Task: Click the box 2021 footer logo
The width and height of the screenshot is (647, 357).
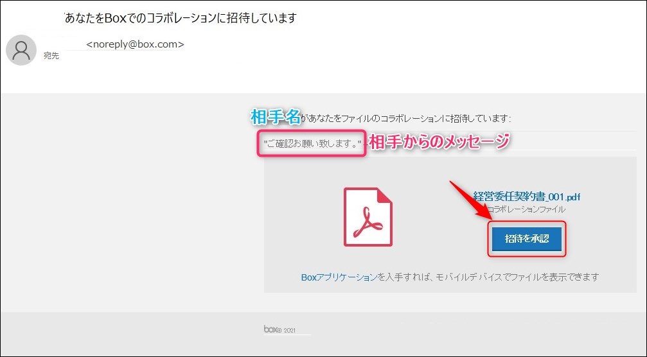Action: (x=279, y=329)
